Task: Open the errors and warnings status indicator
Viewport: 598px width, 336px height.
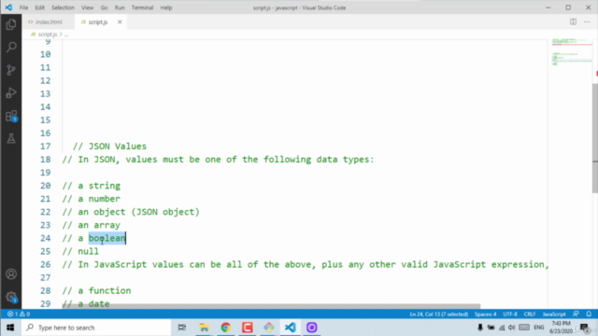Action: [x=19, y=315]
